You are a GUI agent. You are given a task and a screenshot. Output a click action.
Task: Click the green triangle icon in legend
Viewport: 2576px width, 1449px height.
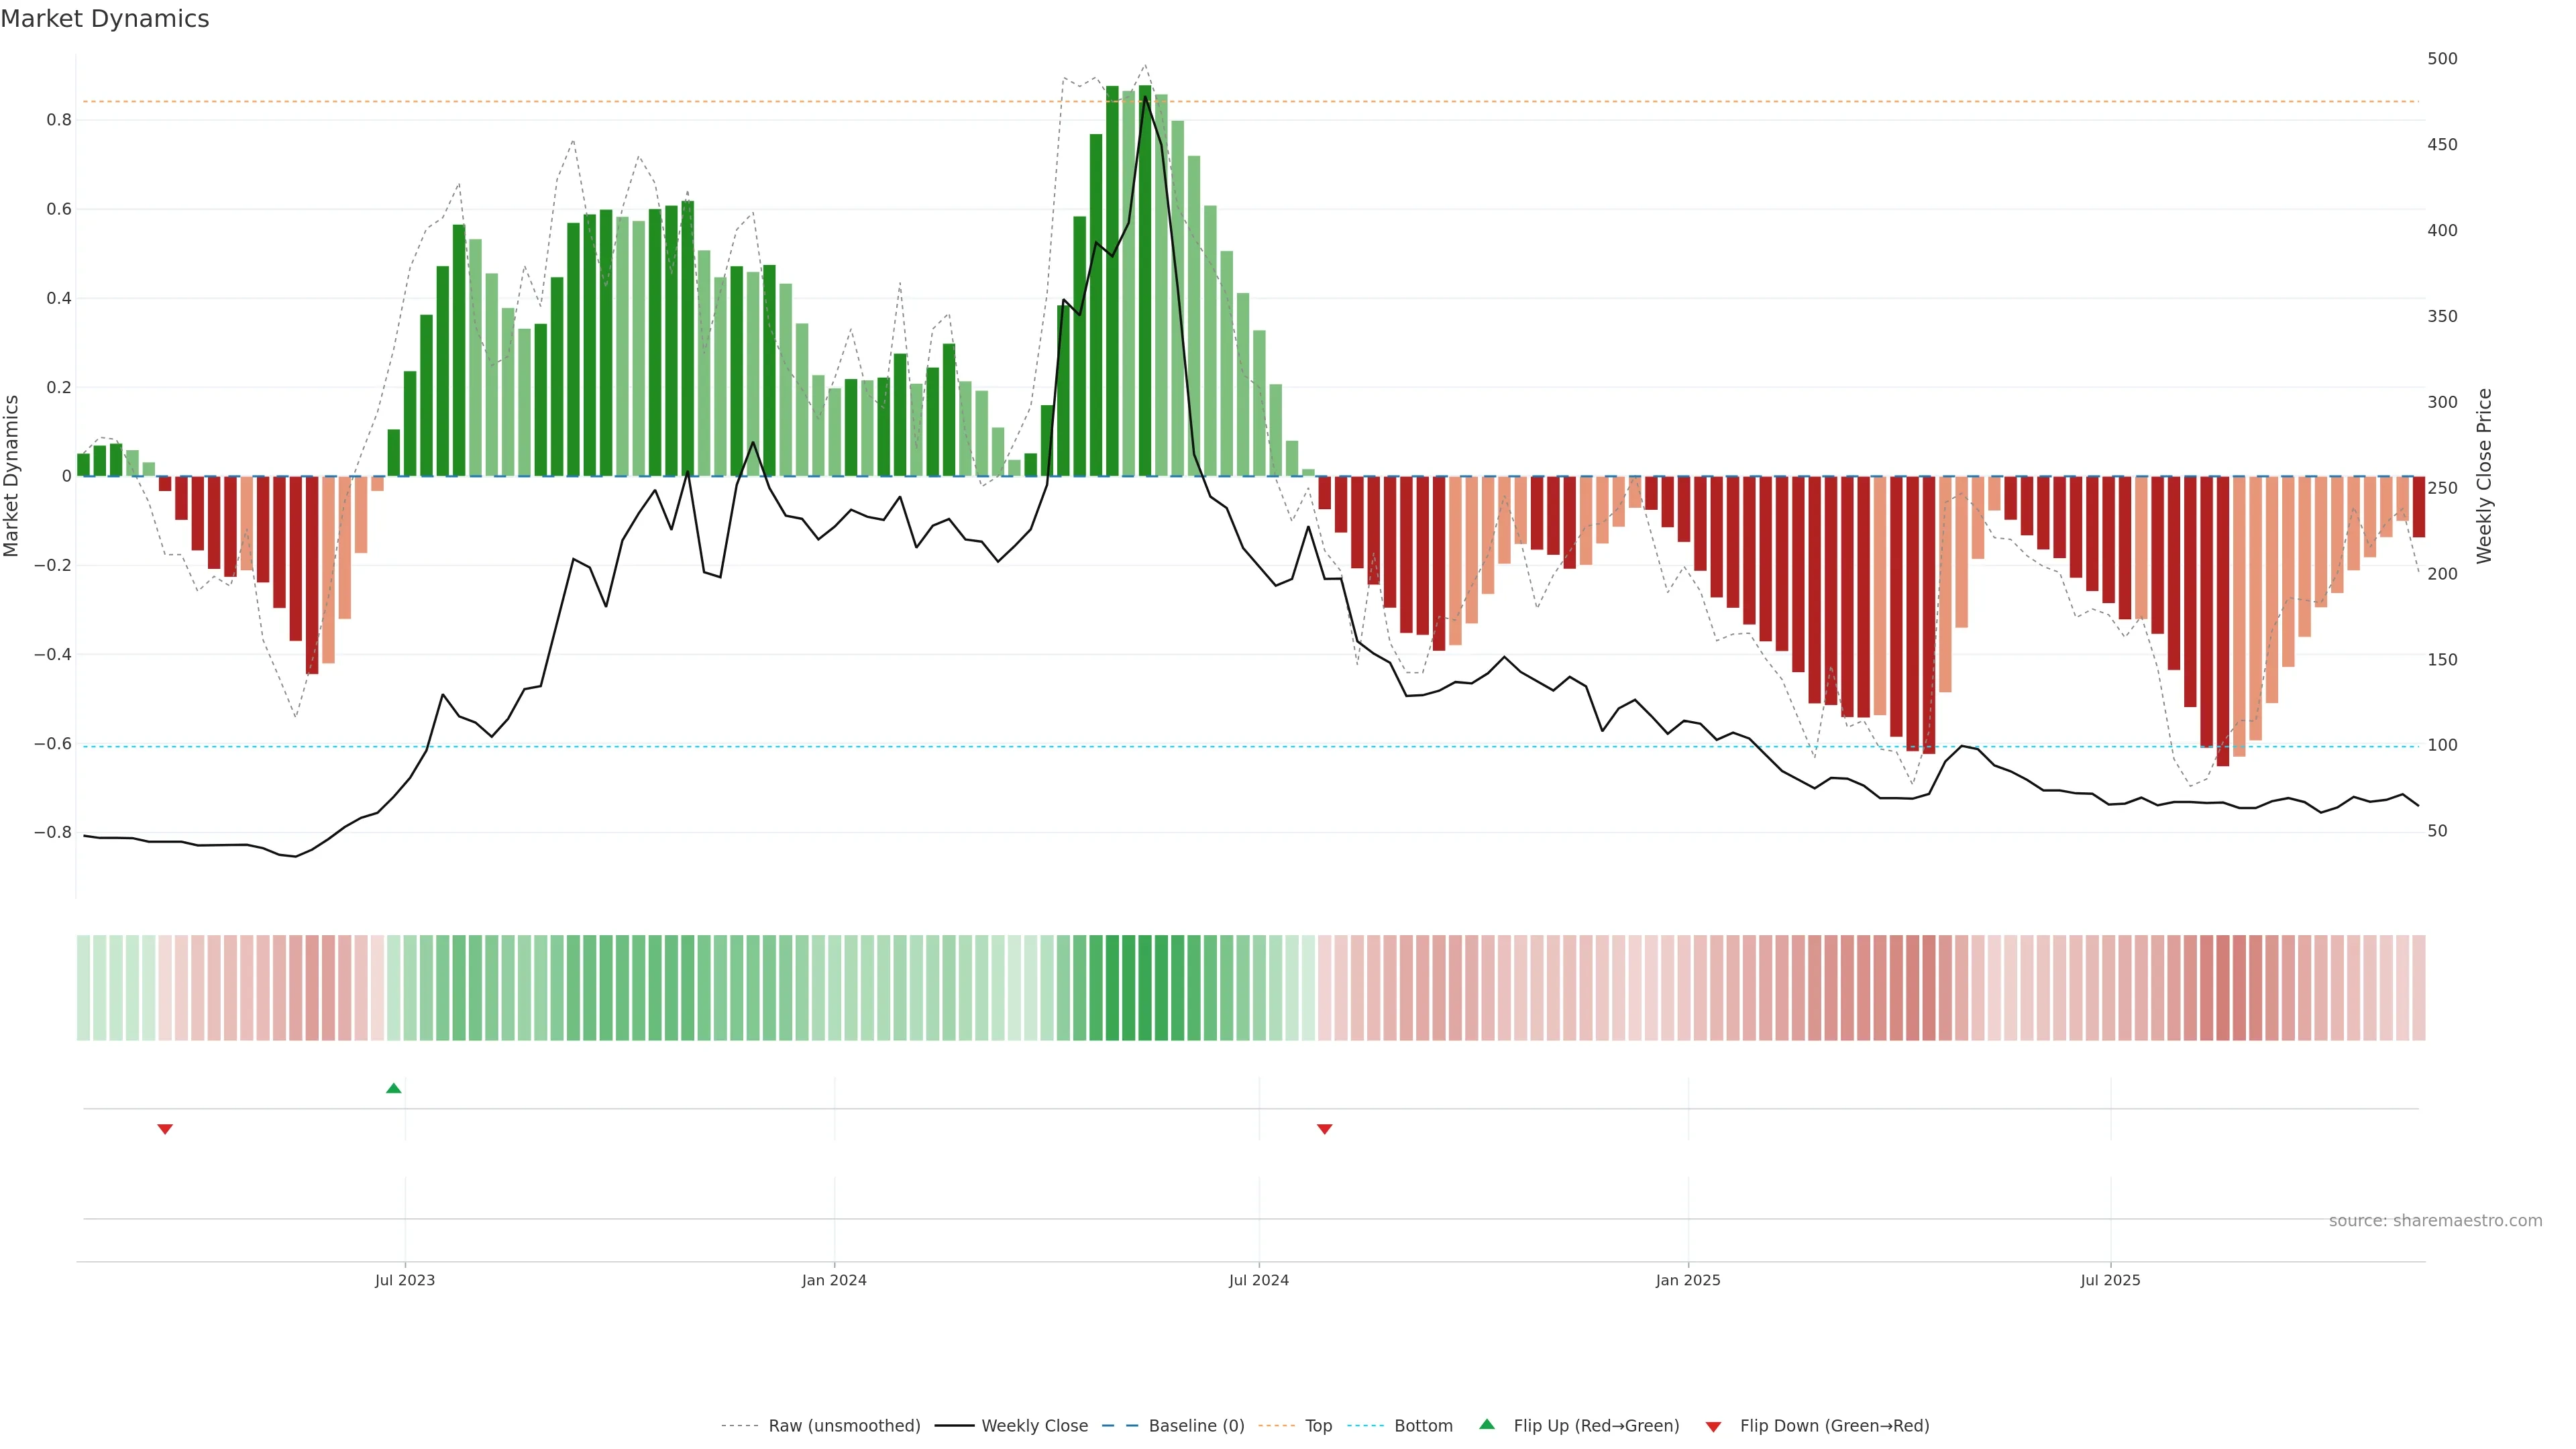pos(1486,1424)
